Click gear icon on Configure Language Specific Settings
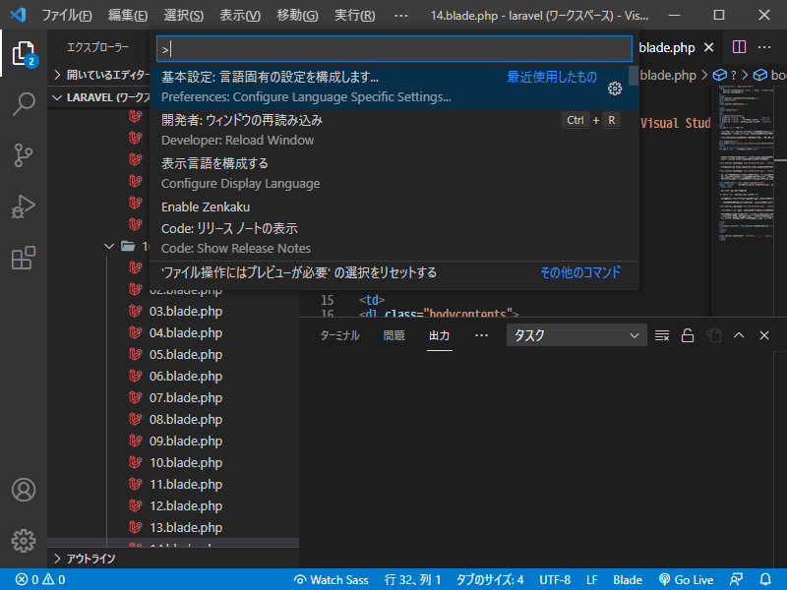Screen dimensions: 787x590 pos(615,88)
